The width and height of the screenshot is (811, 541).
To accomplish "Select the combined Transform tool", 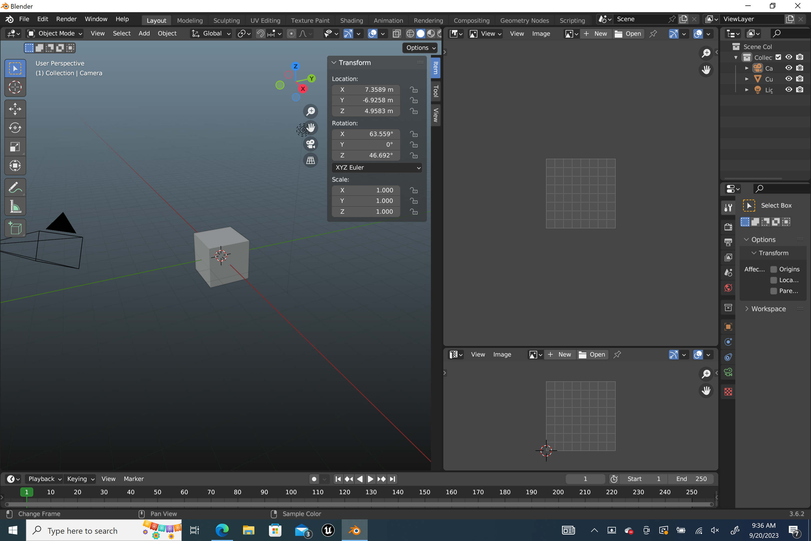I will click(x=15, y=166).
